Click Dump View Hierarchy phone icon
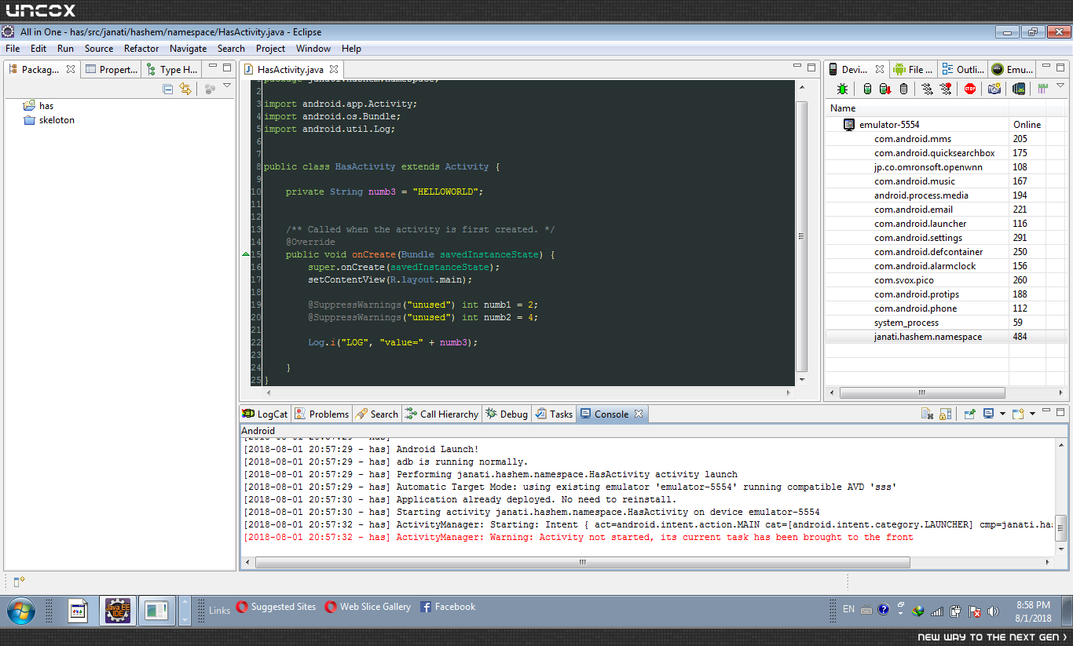1073x646 pixels. click(x=1019, y=89)
